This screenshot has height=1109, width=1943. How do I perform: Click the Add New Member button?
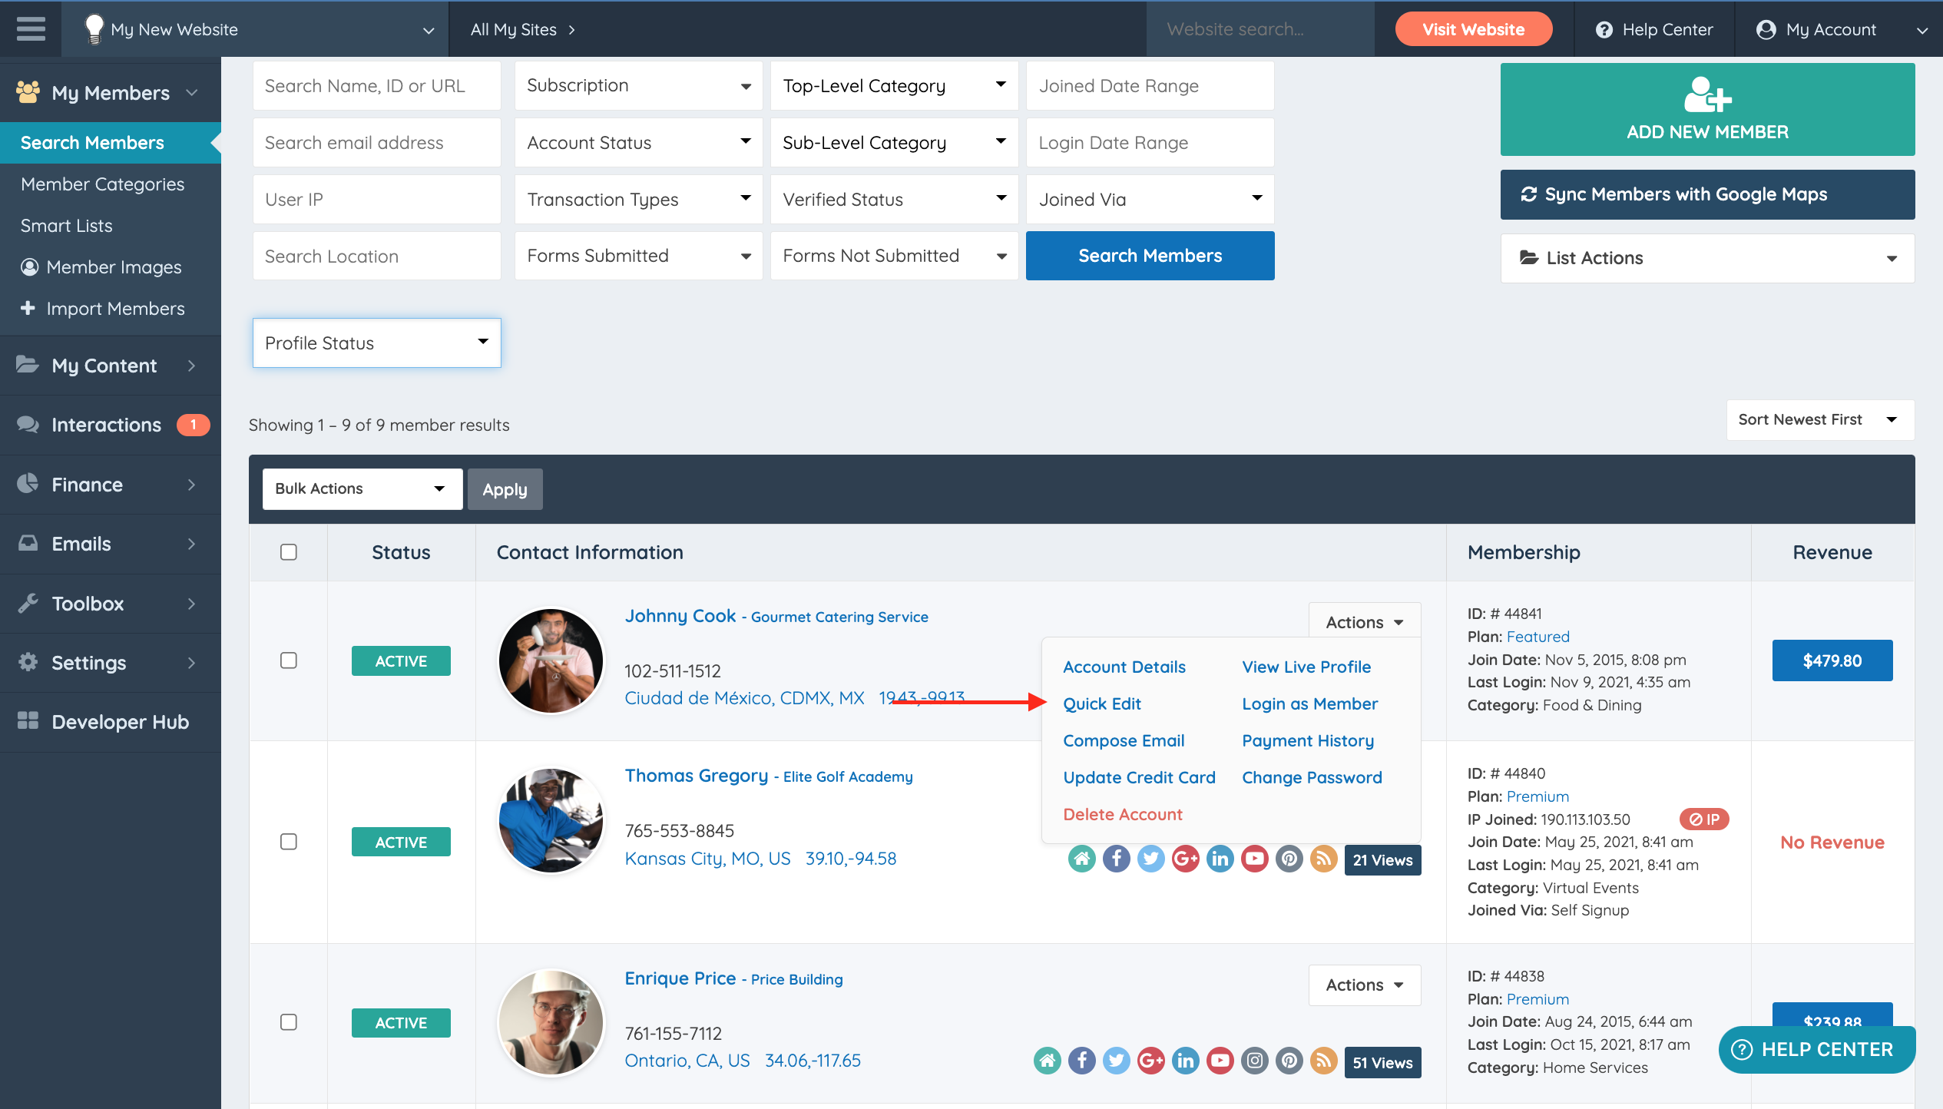(1706, 110)
